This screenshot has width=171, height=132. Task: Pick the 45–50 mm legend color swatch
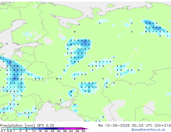pyautogui.click(x=79, y=128)
